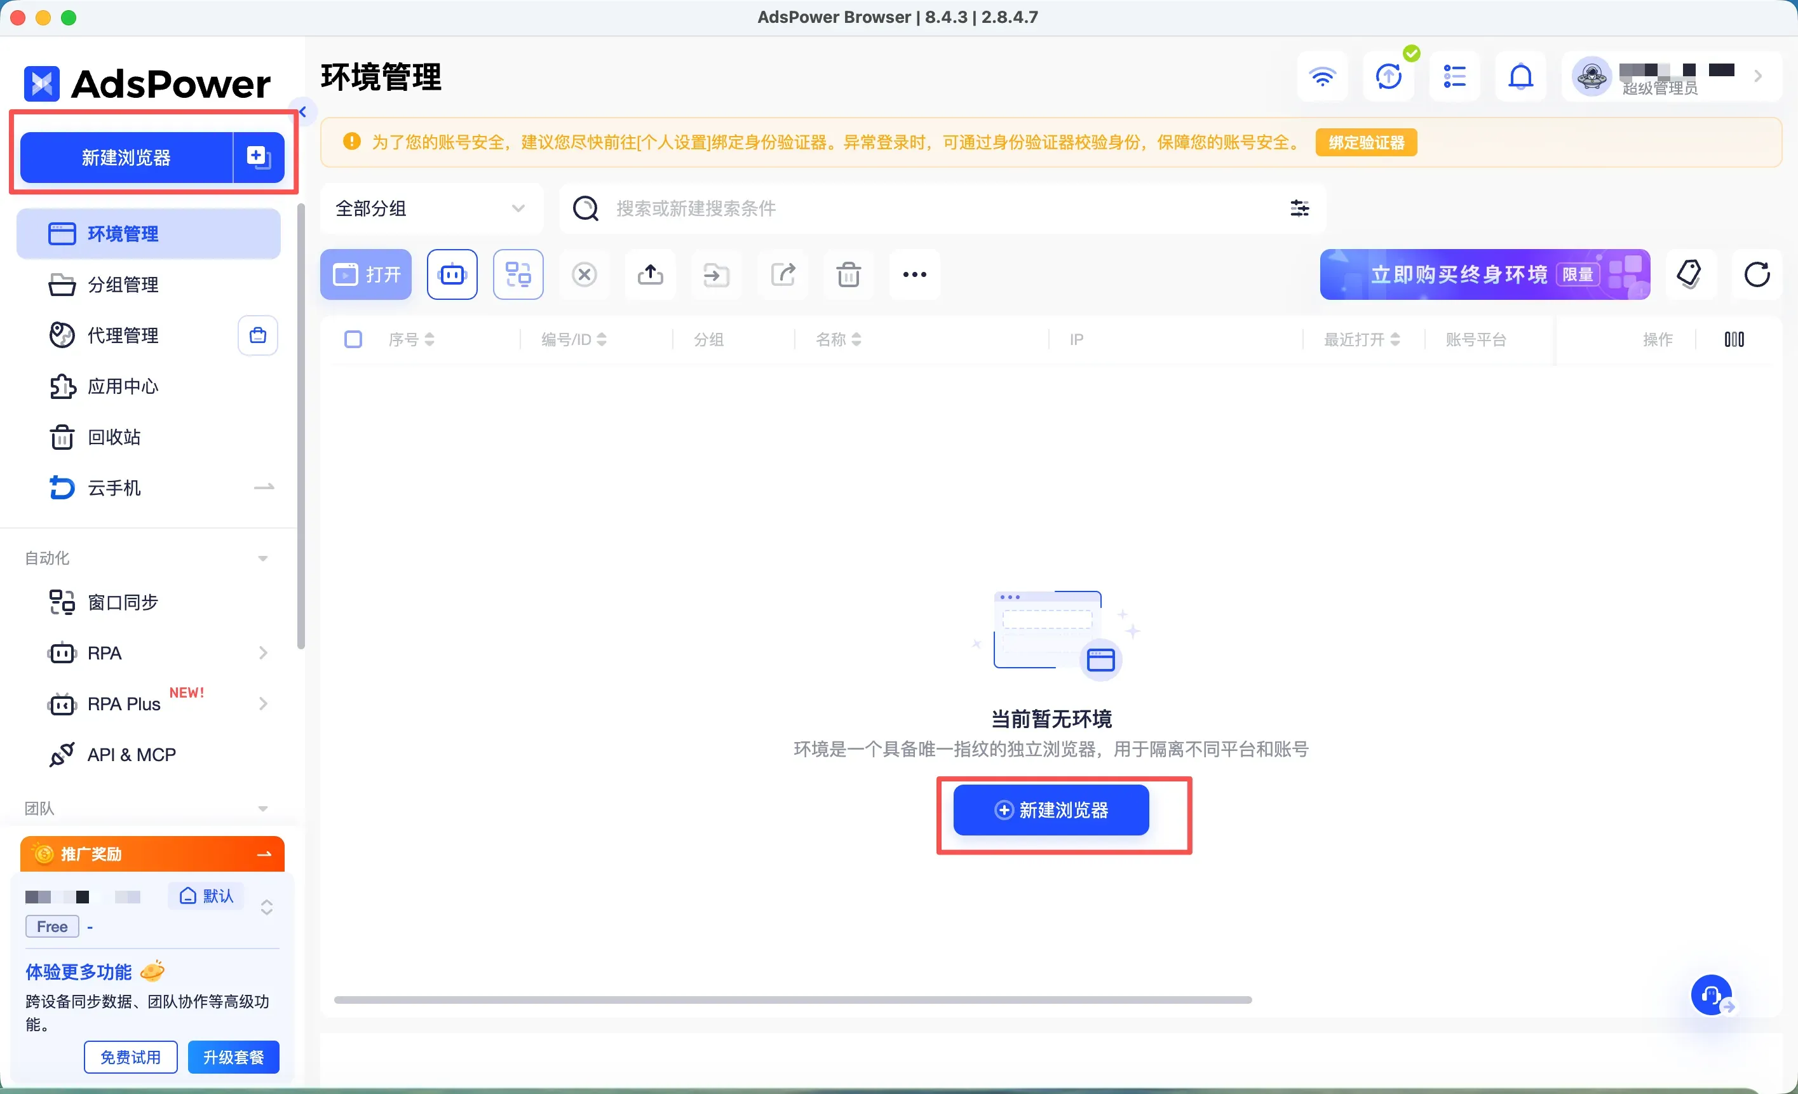Open the team switcher up-down arrows
1798x1094 pixels.
[x=267, y=907]
